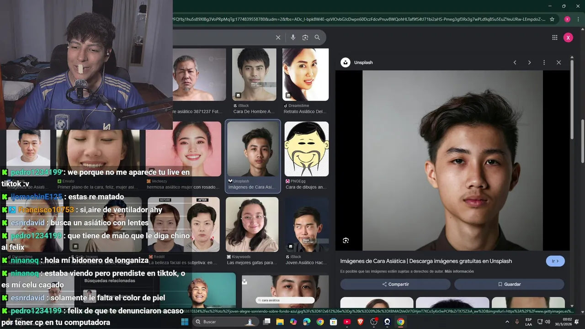The width and height of the screenshot is (585, 329).
Task: Open PNGEgg cartoon face thumbnail
Action: pyautogui.click(x=306, y=149)
